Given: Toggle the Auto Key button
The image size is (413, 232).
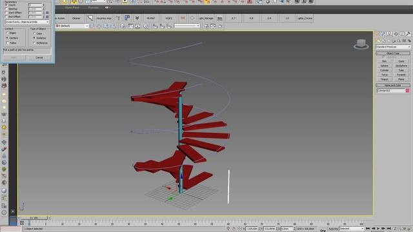Looking at the screenshot, I should pos(333,229).
